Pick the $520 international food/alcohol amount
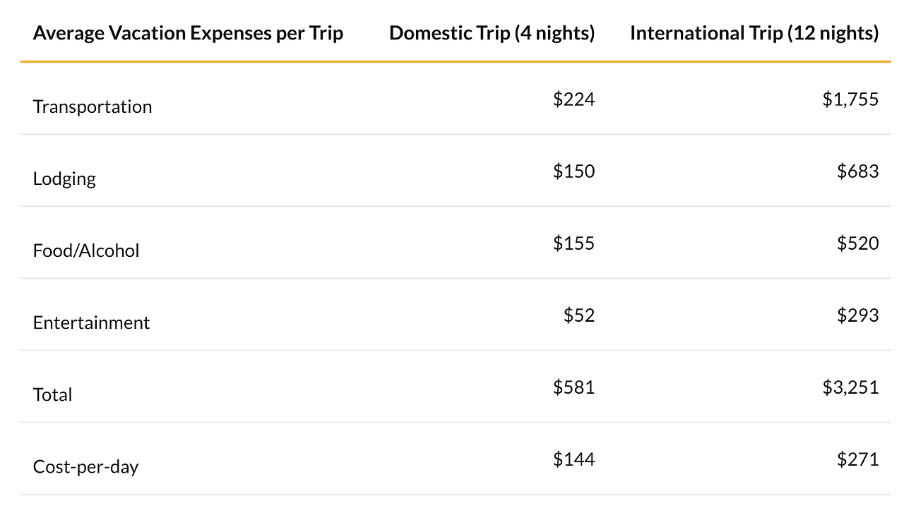The height and width of the screenshot is (520, 904). [857, 243]
